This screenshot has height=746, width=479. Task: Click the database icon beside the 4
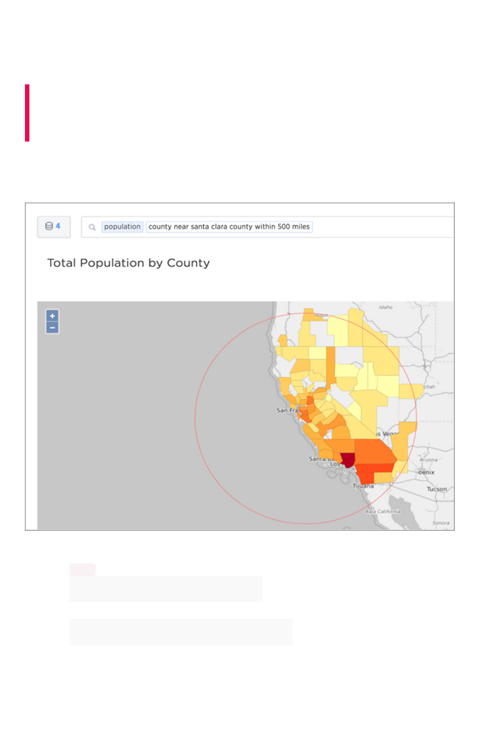pos(49,226)
